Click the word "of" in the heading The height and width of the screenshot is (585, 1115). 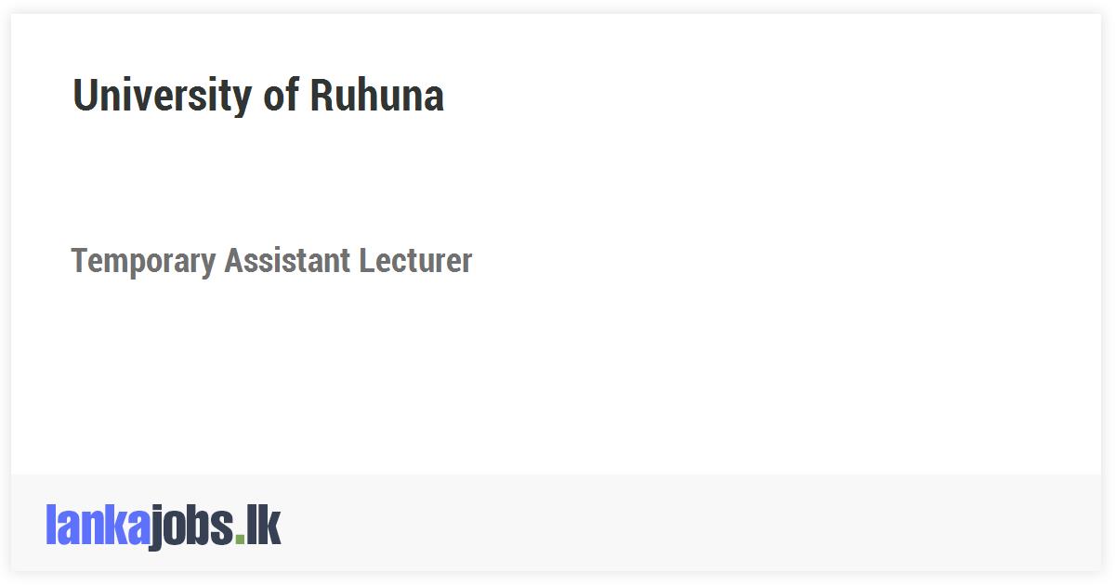[280, 95]
